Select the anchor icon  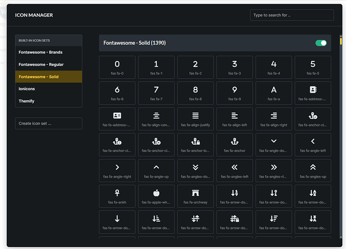click(235, 144)
